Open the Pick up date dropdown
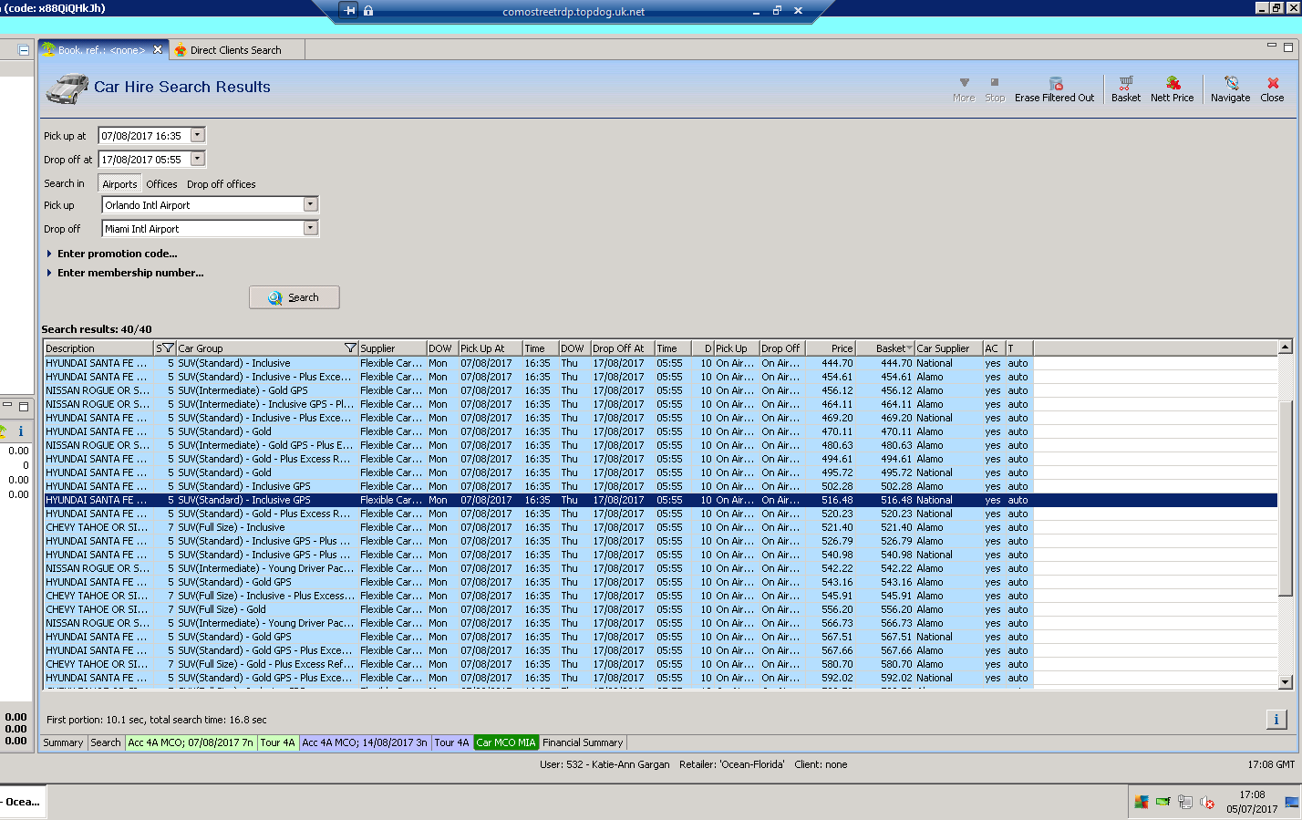Viewport: 1302px width, 820px height. click(x=198, y=136)
